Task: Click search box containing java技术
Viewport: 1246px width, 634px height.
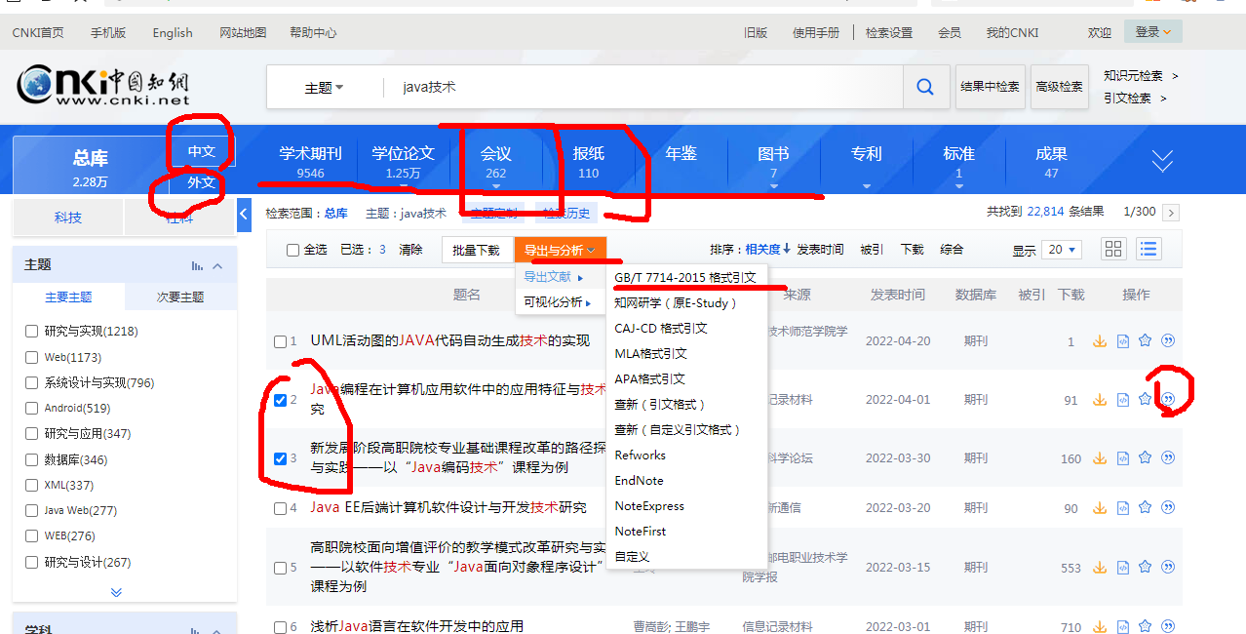Action: coord(643,87)
